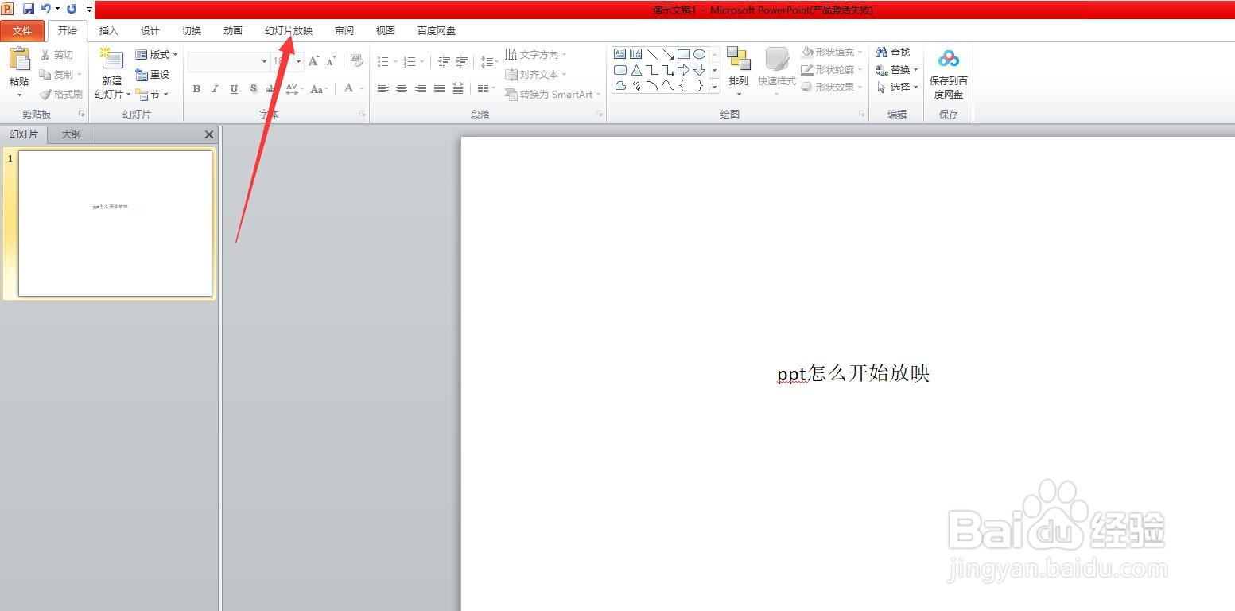The width and height of the screenshot is (1235, 611).
Task: Toggle justify text alignment
Action: click(x=439, y=88)
